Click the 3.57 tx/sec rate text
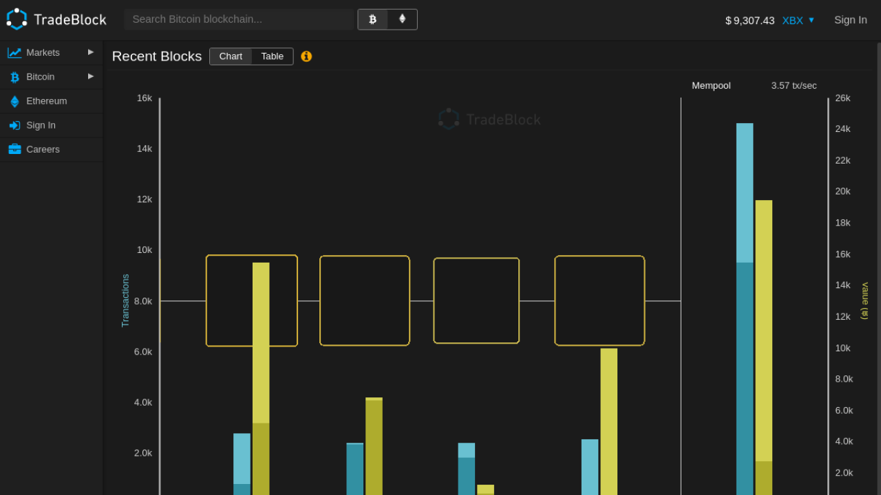The width and height of the screenshot is (881, 495). [x=794, y=85]
